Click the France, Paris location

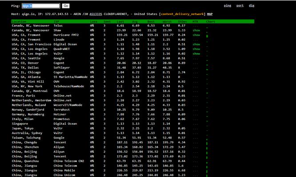(x=24, y=96)
